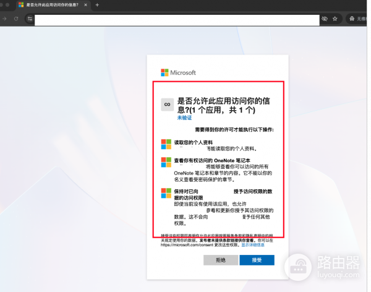Close the 是否允许此应用访问你的信息 tab
Screen dimensions: 371x292
[x=86, y=5]
